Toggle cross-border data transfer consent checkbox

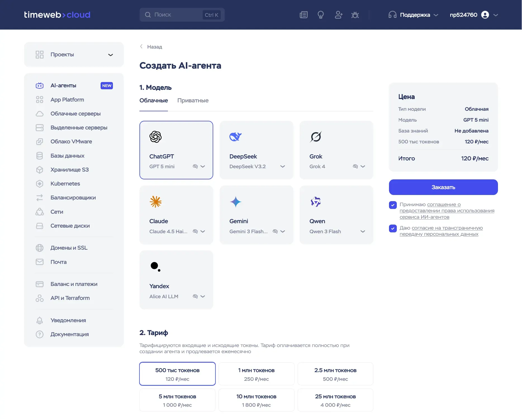[x=393, y=228]
